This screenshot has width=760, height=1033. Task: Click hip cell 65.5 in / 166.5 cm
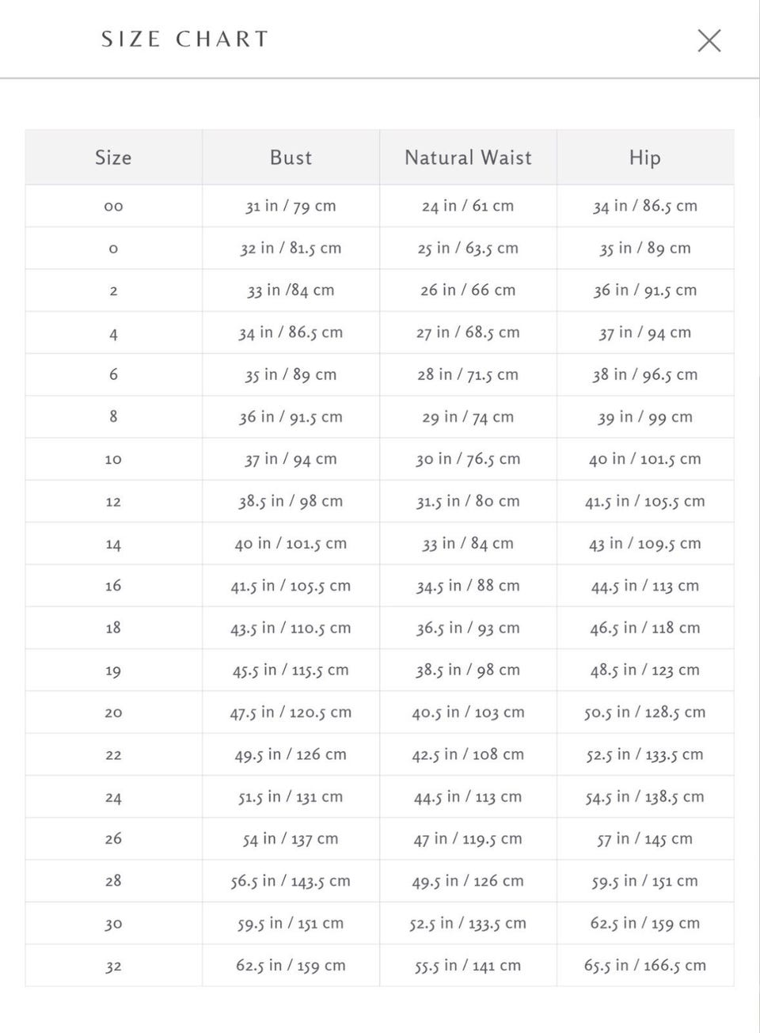pyautogui.click(x=644, y=966)
